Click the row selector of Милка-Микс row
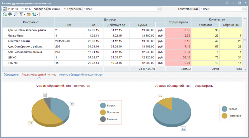 click(x=5, y=36)
